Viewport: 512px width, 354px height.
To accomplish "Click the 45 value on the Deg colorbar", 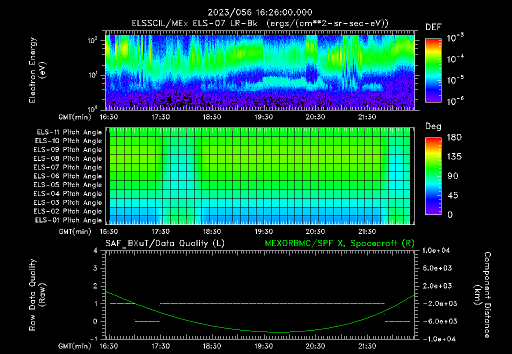I will [452, 195].
